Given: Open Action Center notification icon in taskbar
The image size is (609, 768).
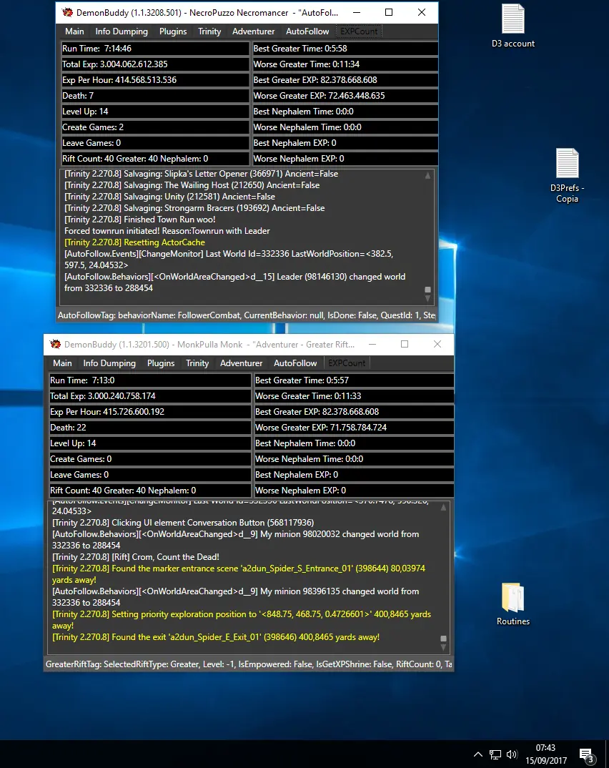Looking at the screenshot, I should pyautogui.click(x=586, y=755).
